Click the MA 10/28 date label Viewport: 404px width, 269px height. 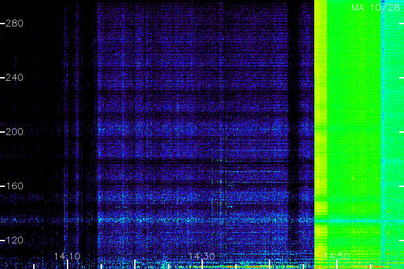tap(376, 8)
